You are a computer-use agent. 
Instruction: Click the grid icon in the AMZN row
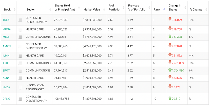(20, 46)
